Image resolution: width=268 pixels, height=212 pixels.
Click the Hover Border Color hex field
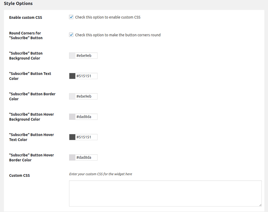(86, 158)
